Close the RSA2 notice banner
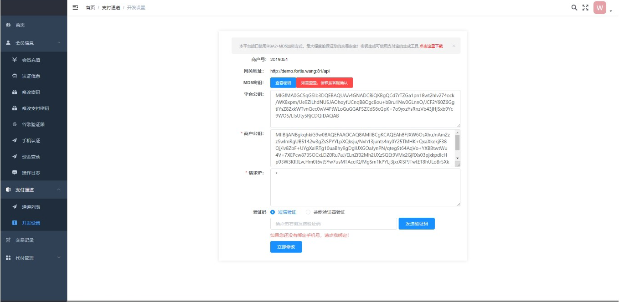 [x=454, y=46]
